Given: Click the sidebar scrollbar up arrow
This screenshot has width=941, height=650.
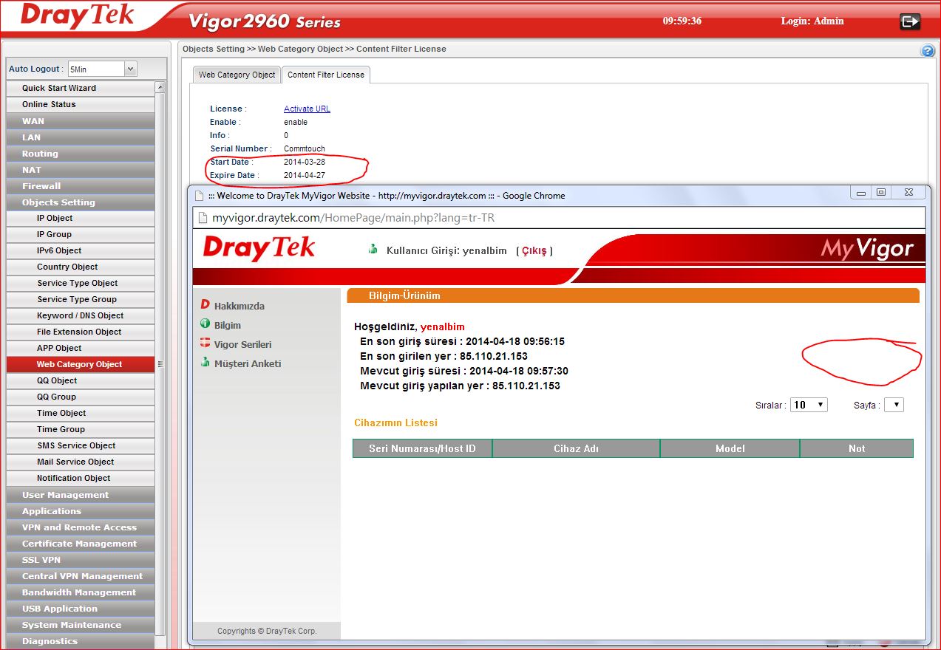Looking at the screenshot, I should click(160, 87).
